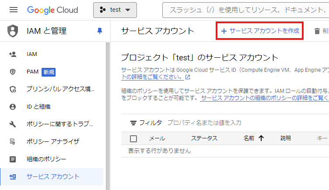Click heading プロジェクト「test」のサービス アカウント
Screen dimensions: 329x190
200,57
